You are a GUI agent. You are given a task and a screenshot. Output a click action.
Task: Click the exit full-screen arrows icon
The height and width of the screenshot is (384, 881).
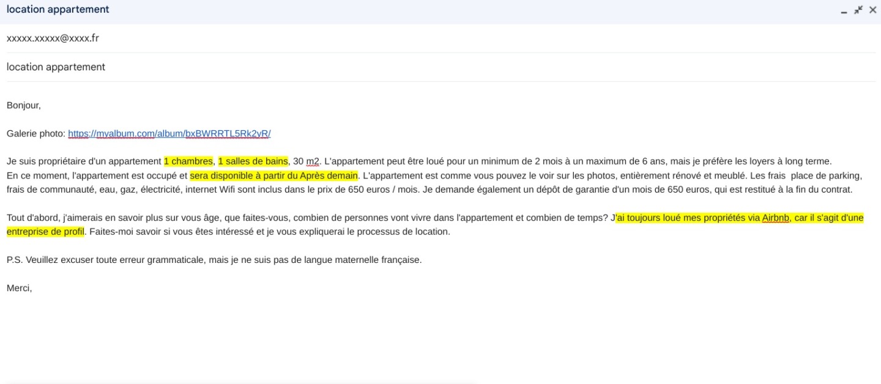(x=858, y=10)
